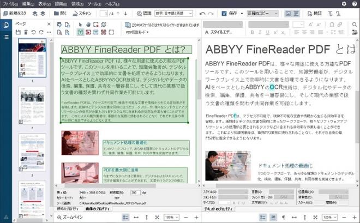Click the 検証 button
The height and width of the screenshot is (223, 360).
pos(315,14)
